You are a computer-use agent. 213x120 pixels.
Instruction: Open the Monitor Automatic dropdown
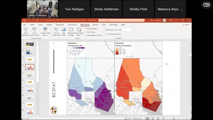[123, 30]
